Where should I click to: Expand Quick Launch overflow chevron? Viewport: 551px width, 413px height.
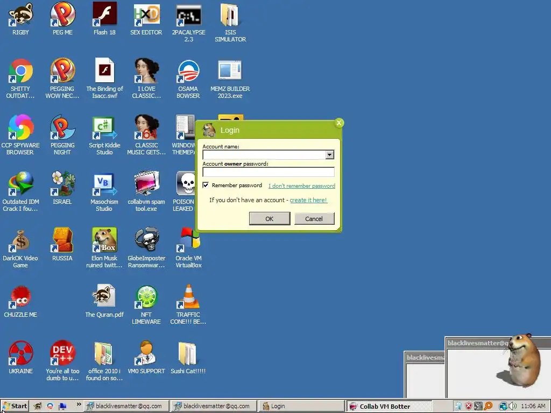pos(79,404)
